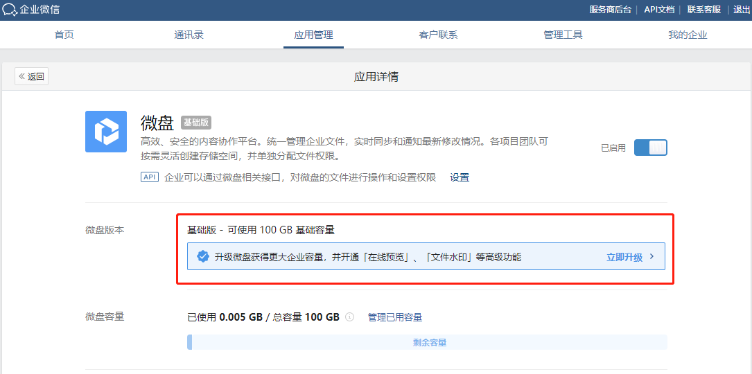Open the 设置 link for API
Screen dimensions: 752x374
pyautogui.click(x=460, y=177)
